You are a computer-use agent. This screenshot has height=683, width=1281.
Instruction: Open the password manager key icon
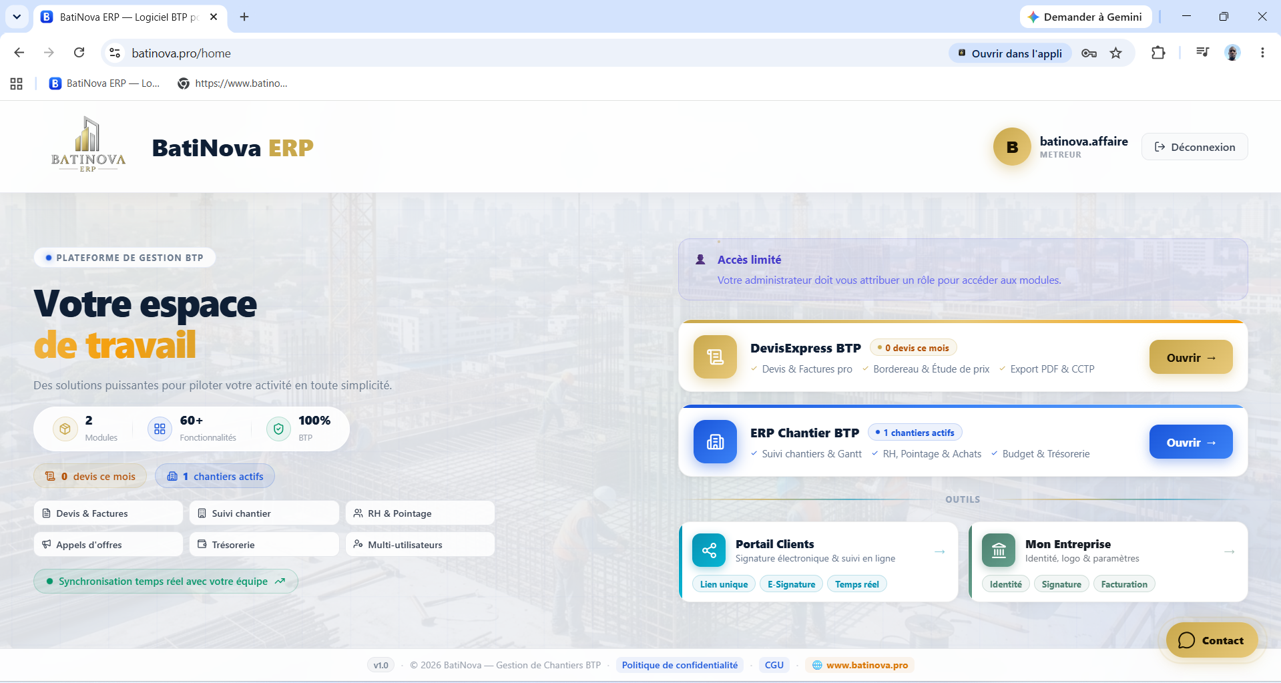[x=1089, y=53]
